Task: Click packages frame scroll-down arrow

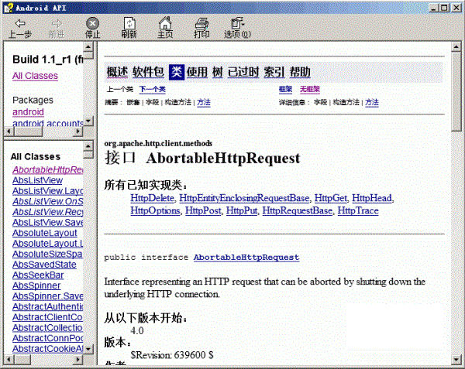Action: coord(88,121)
